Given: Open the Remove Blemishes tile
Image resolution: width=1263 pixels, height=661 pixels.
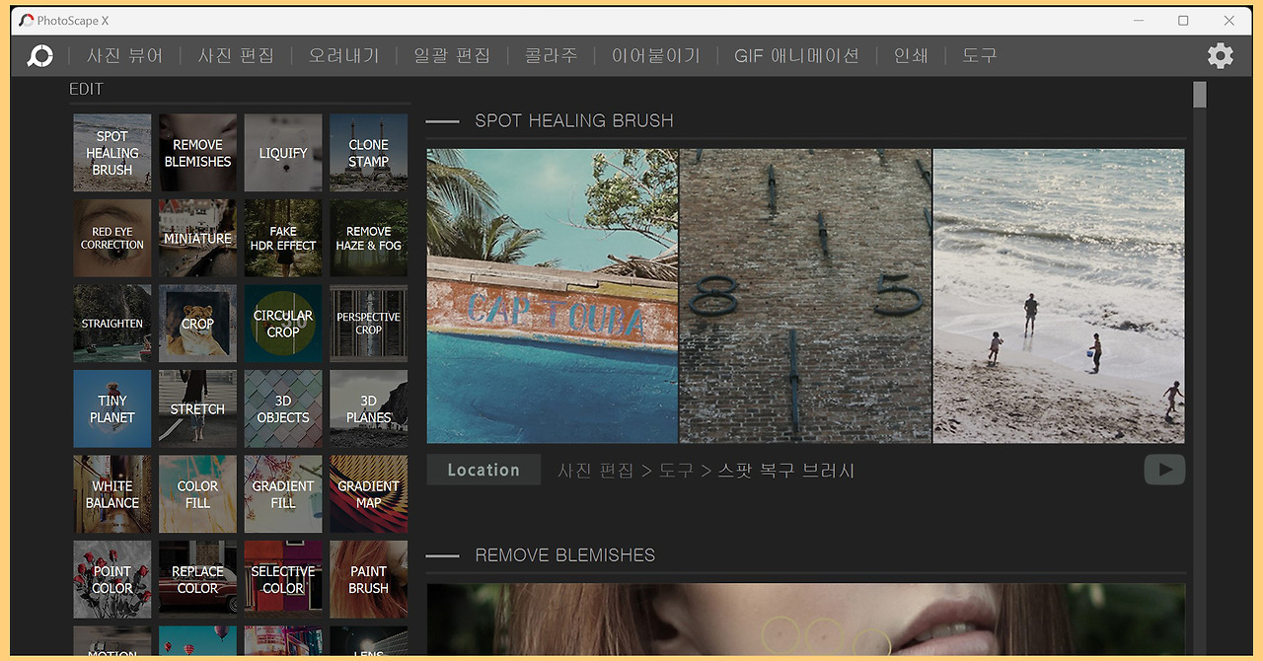Looking at the screenshot, I should (197, 153).
